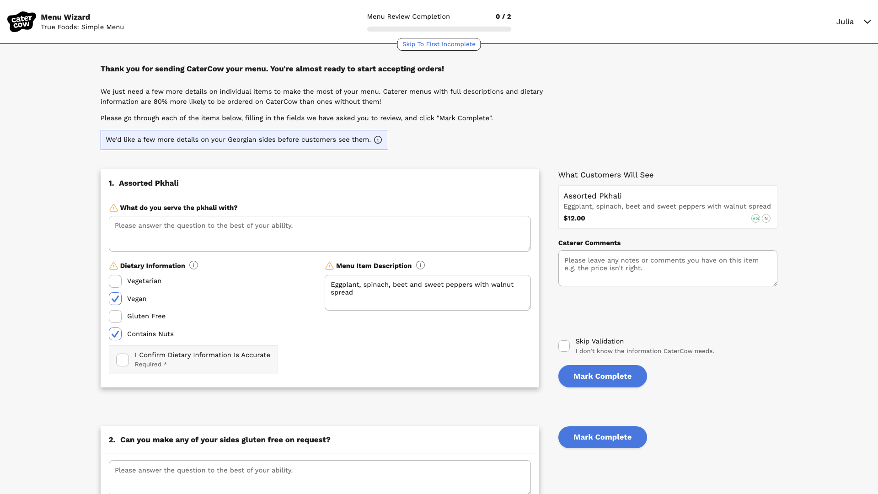The height and width of the screenshot is (494, 878).
Task: Check the Vegetarian checkbox
Action: [x=115, y=281]
